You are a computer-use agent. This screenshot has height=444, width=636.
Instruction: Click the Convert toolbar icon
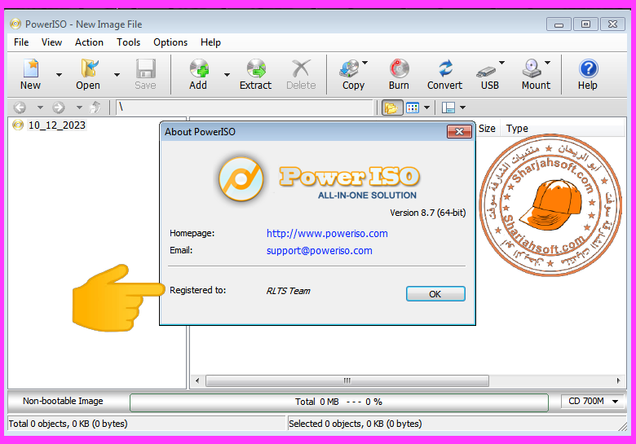[x=445, y=68]
